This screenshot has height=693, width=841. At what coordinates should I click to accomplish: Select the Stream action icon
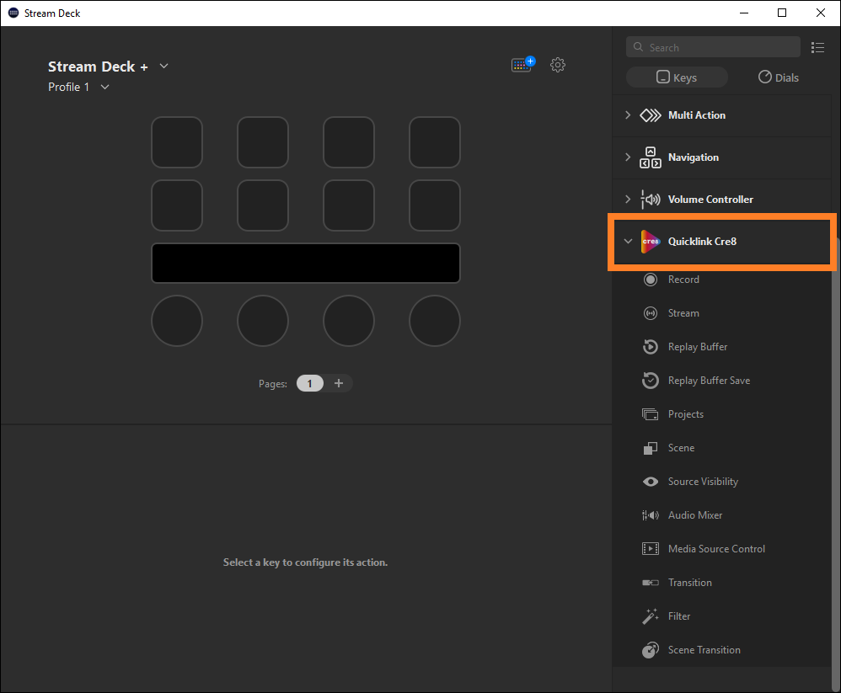(x=650, y=313)
